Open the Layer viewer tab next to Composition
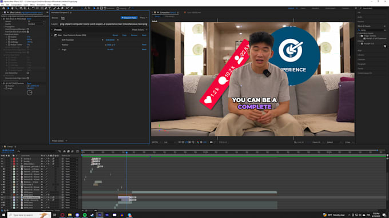Screen dimensions: 389x218 [194, 13]
